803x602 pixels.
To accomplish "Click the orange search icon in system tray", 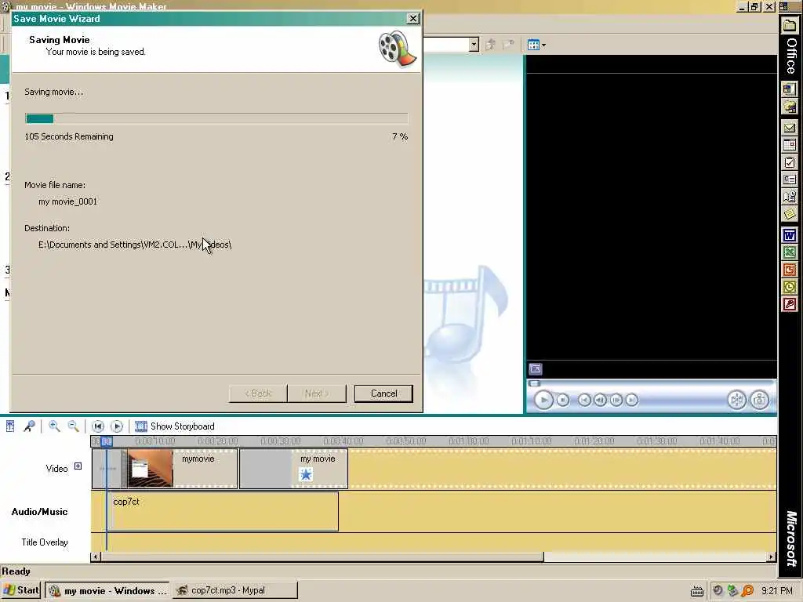I will pyautogui.click(x=747, y=591).
